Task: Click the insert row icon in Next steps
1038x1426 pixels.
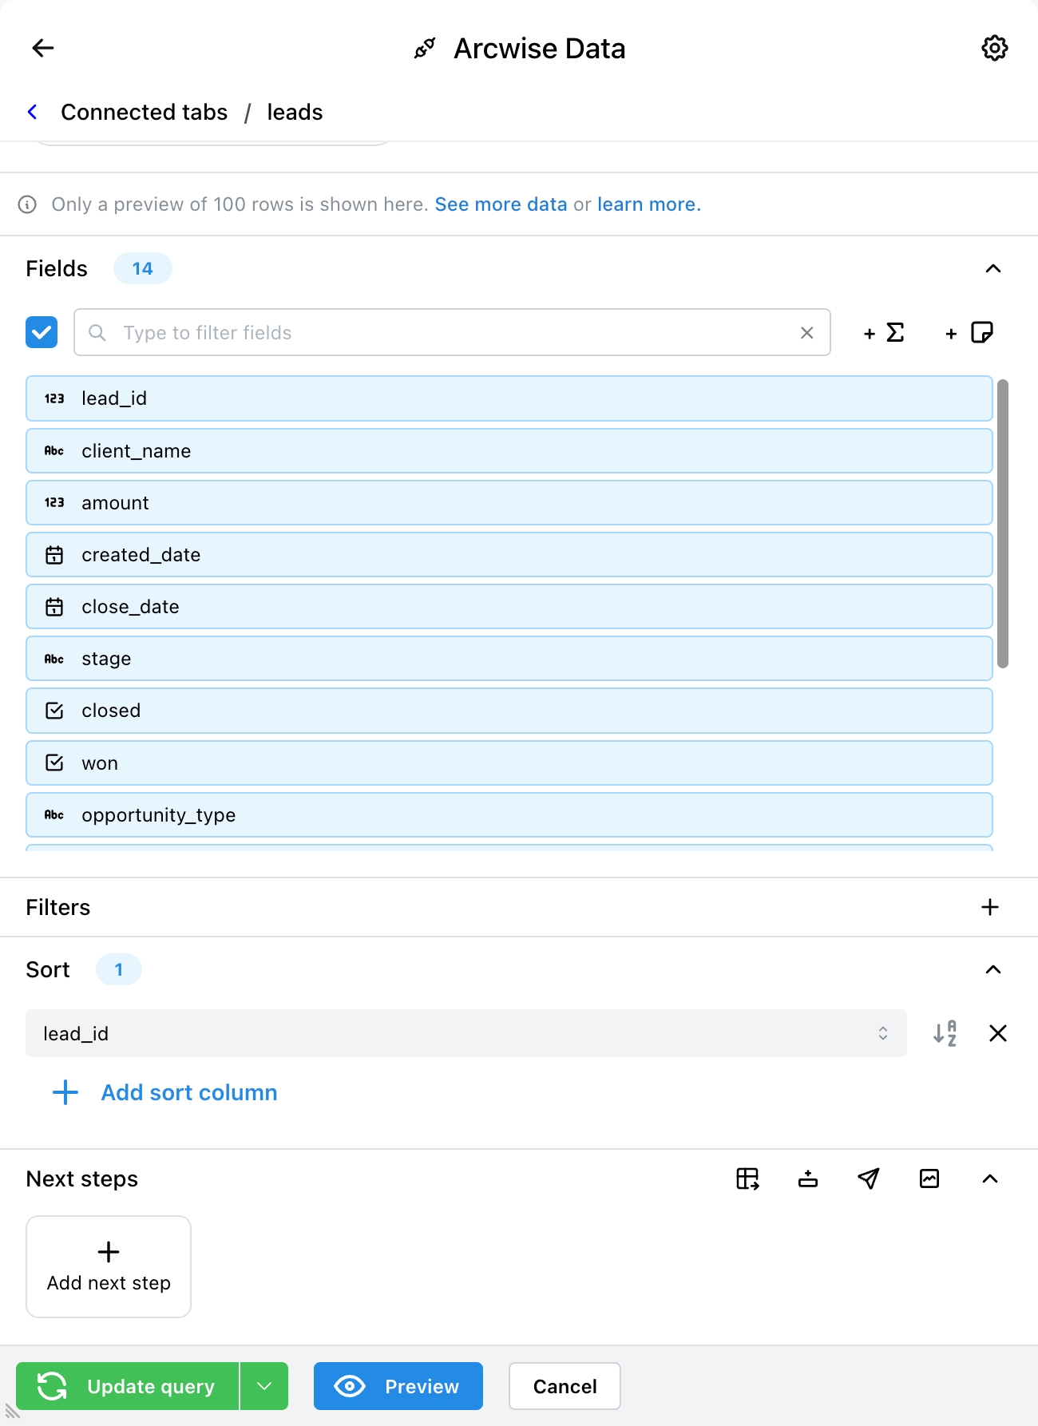Action: [x=808, y=1178]
